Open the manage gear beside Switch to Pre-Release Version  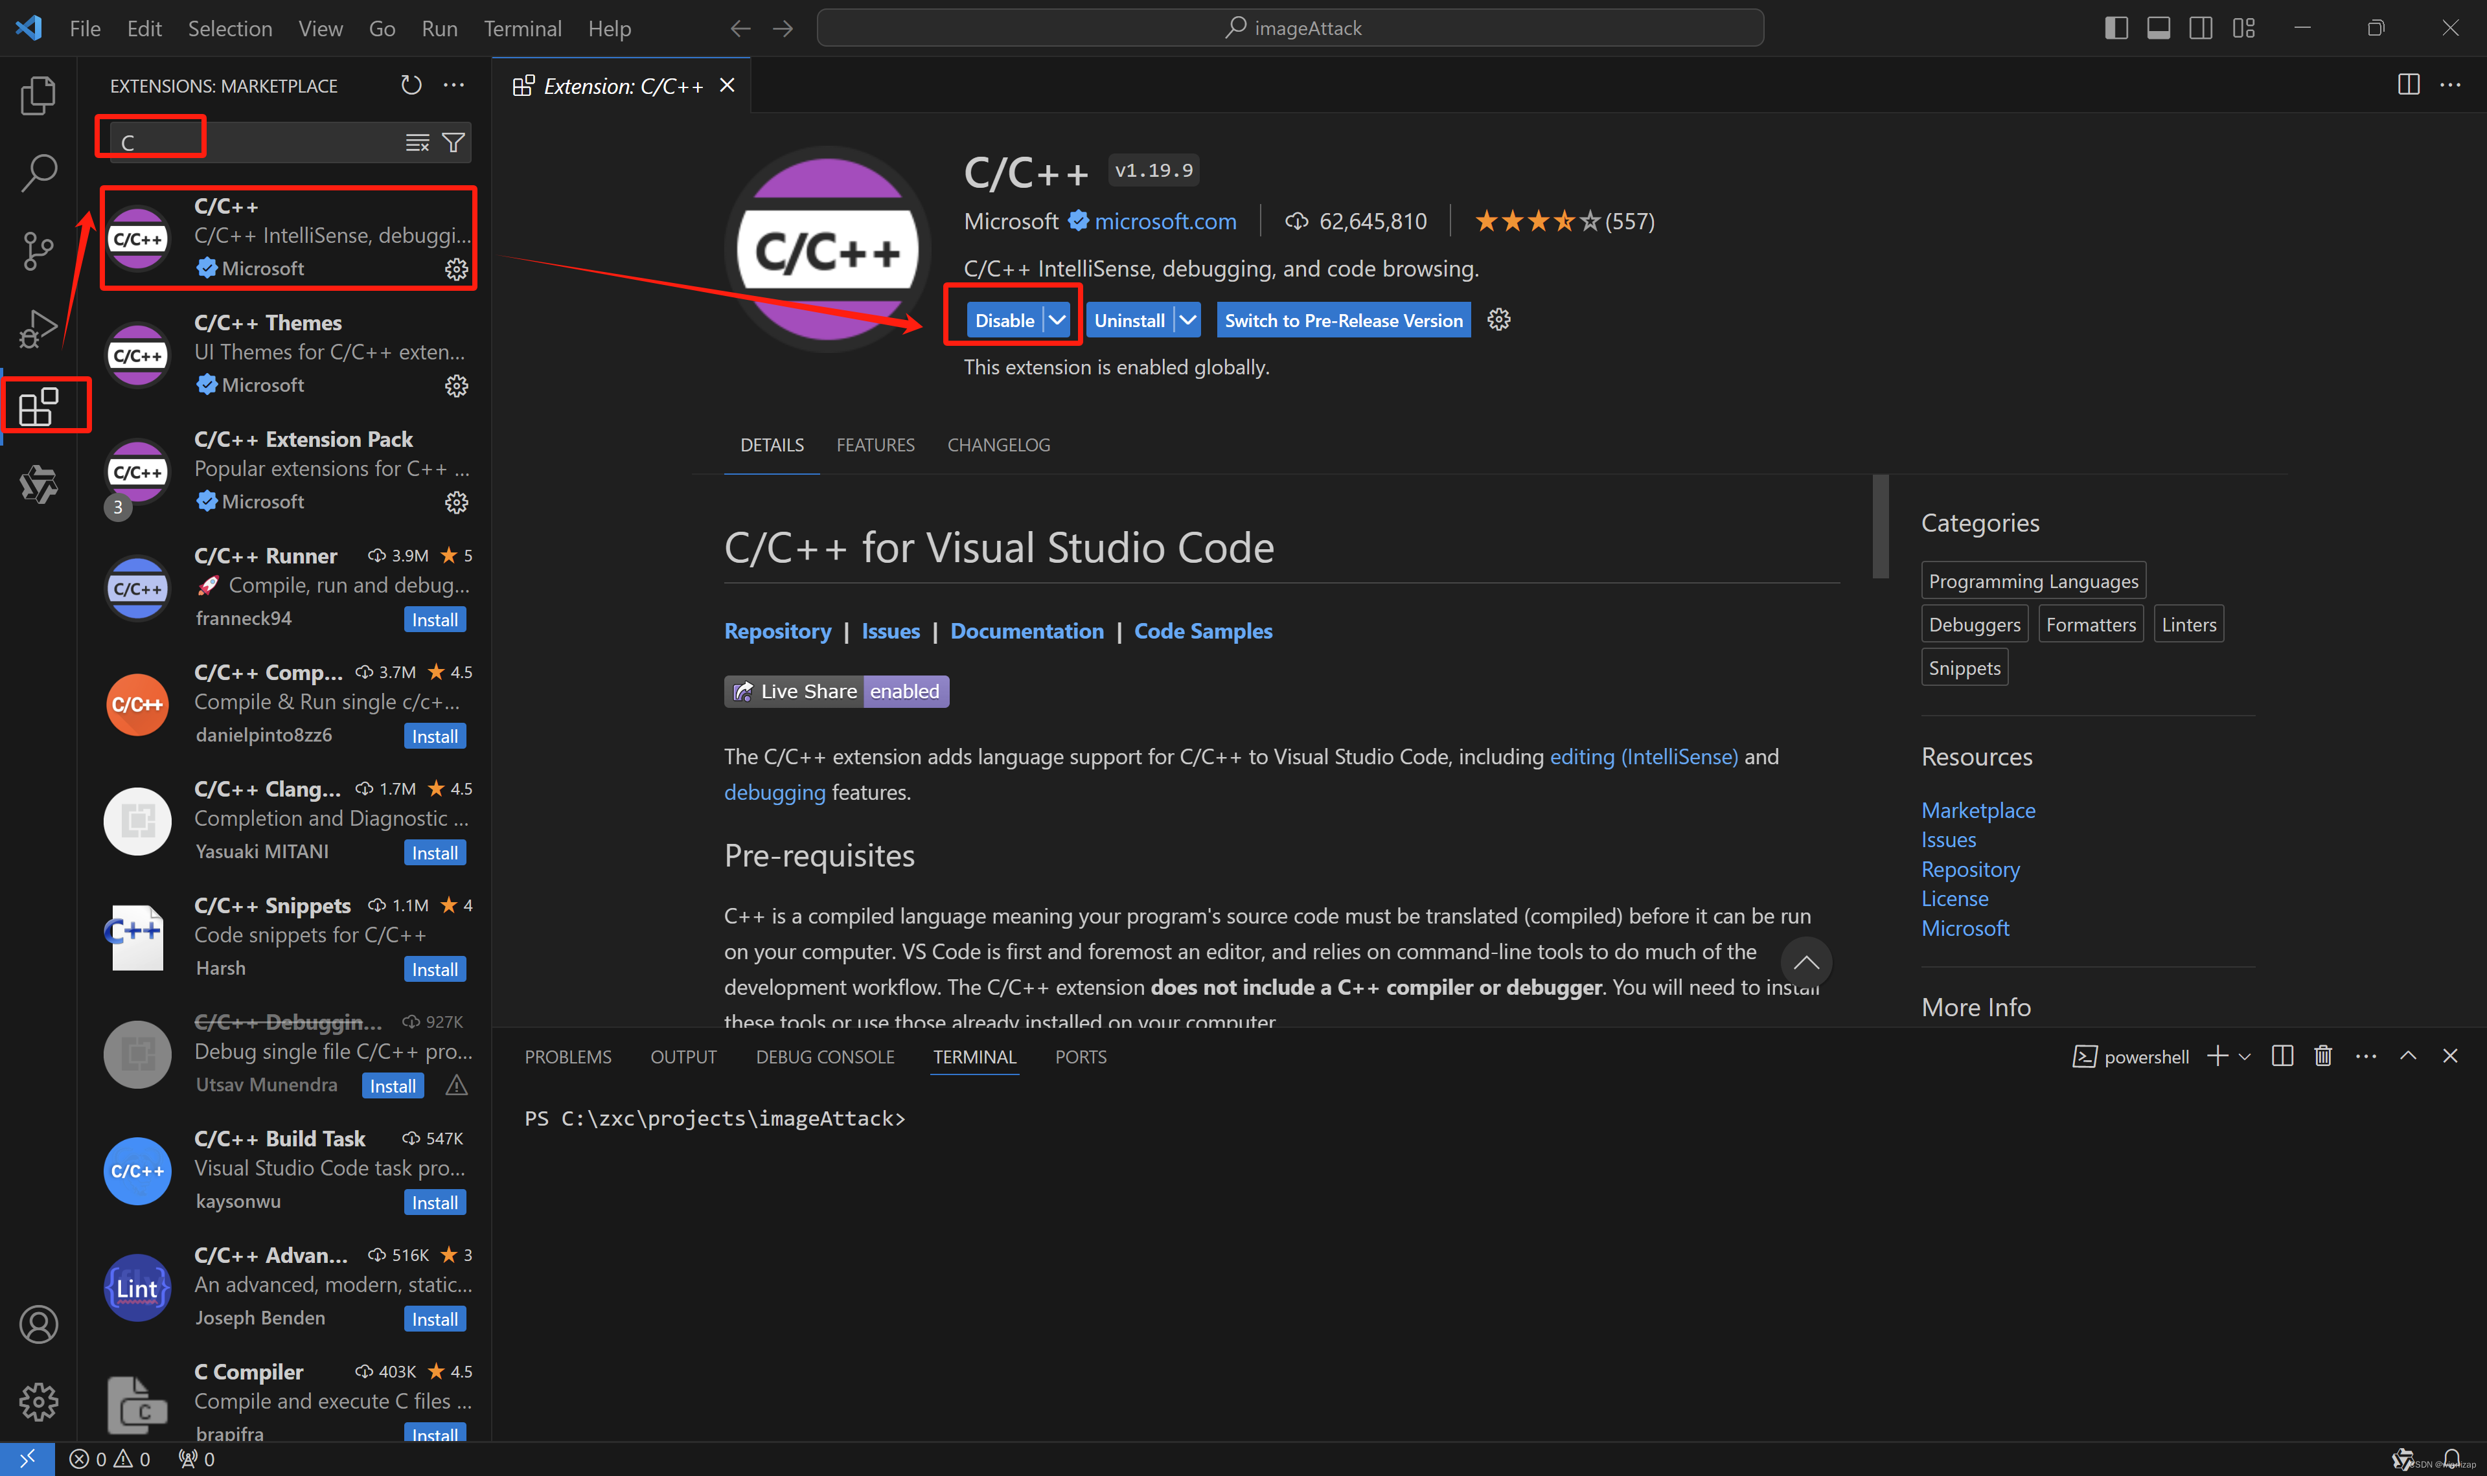tap(1498, 320)
